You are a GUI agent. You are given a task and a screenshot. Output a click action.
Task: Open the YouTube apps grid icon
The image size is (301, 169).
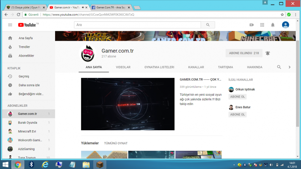[x=262, y=25]
